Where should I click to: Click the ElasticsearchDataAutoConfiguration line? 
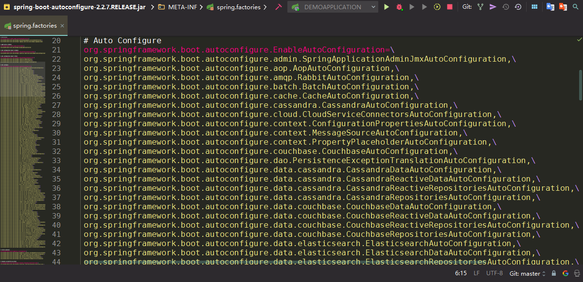pos(312,253)
